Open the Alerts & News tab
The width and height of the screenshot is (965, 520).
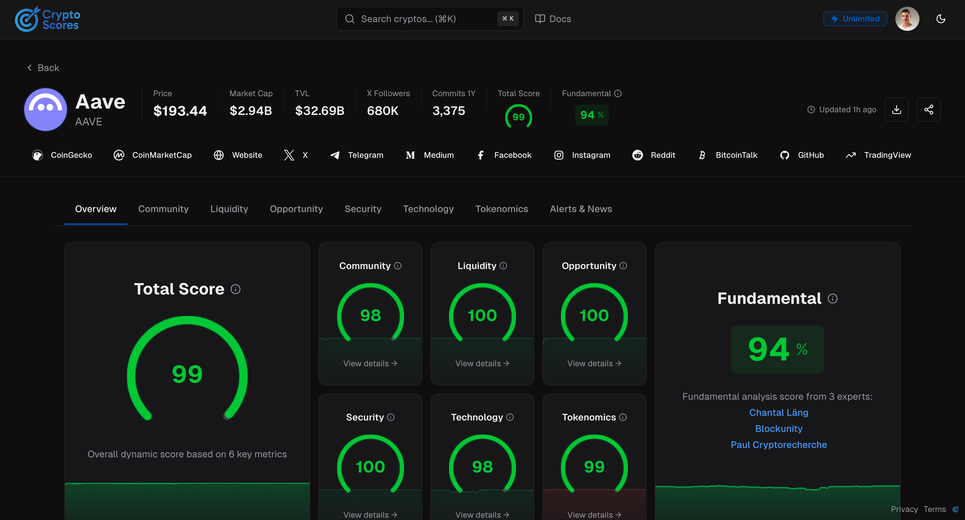coord(581,209)
